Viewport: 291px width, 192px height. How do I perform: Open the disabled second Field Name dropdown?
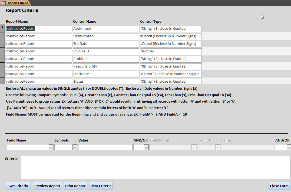(x=194, y=147)
